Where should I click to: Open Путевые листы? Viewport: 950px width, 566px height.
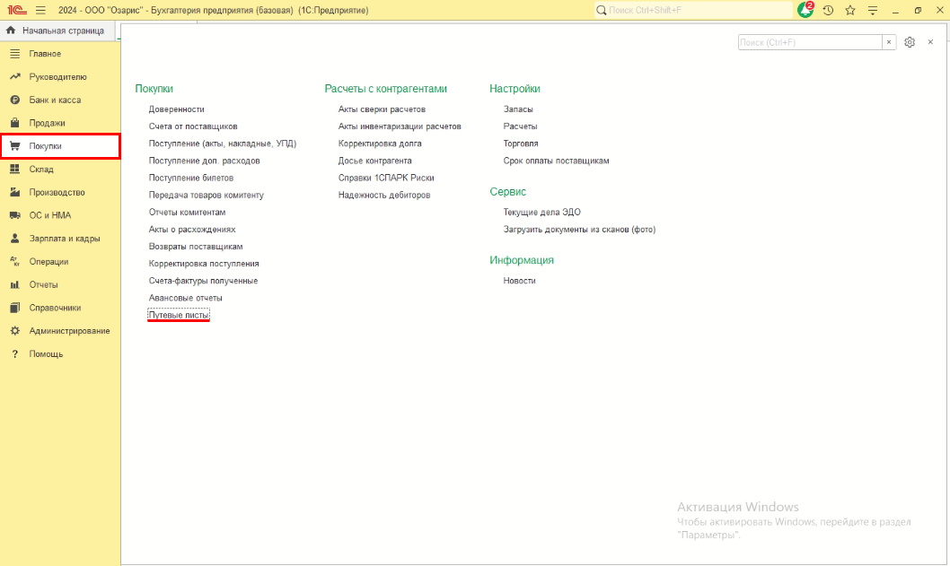(179, 316)
